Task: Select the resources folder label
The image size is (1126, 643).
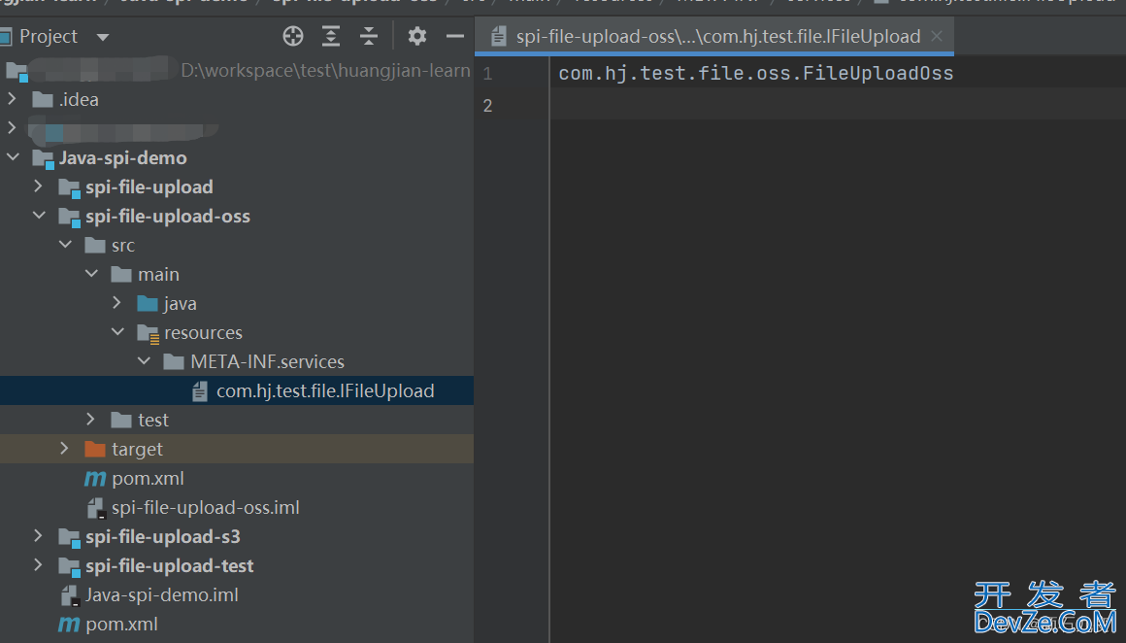Action: point(203,332)
